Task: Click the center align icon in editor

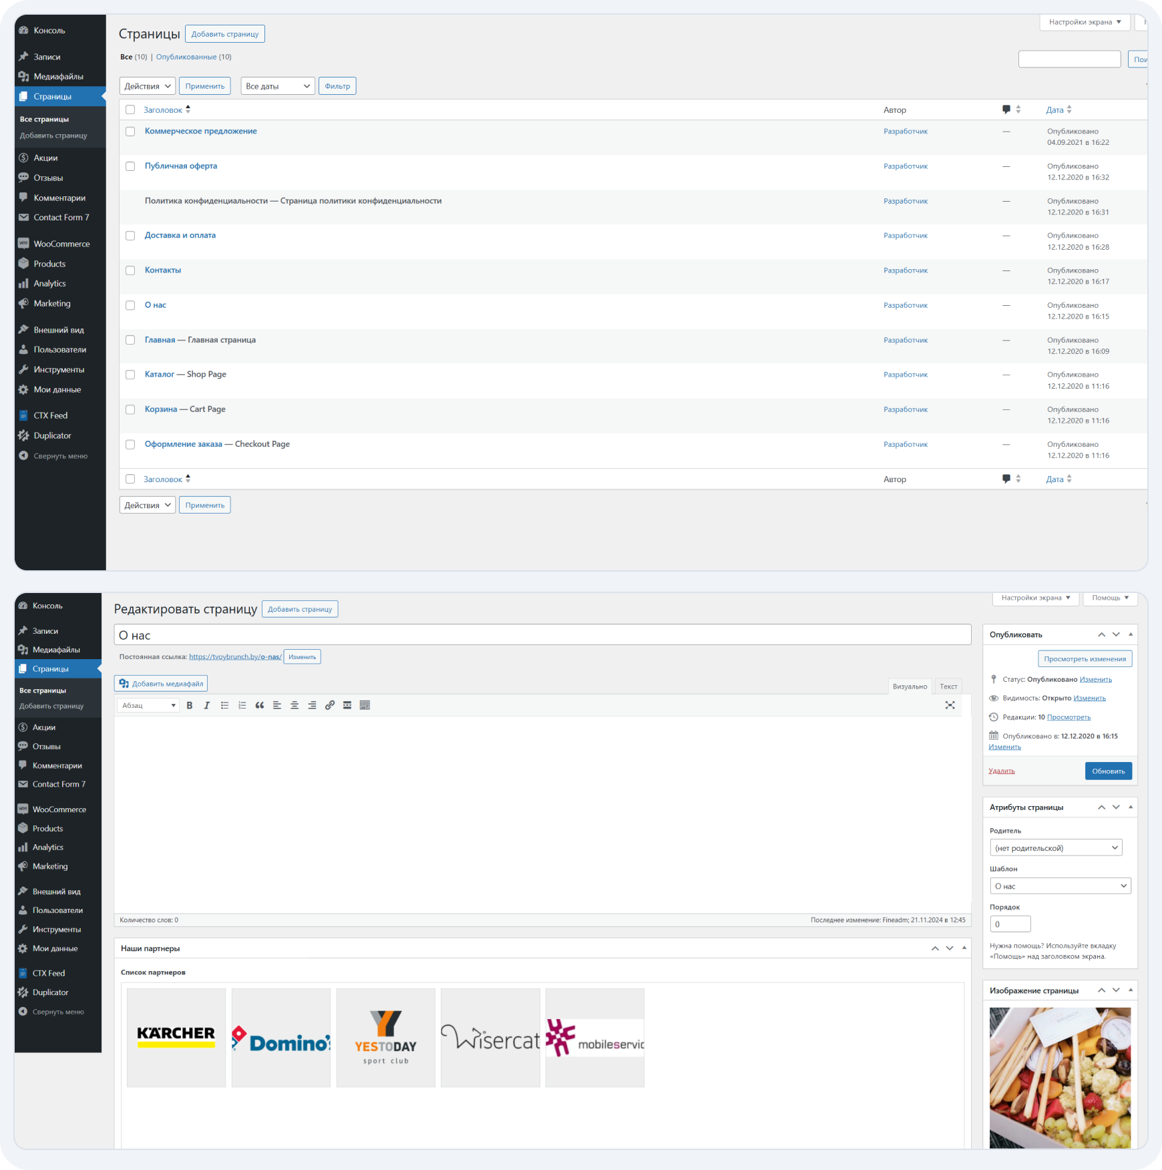Action: (x=295, y=705)
